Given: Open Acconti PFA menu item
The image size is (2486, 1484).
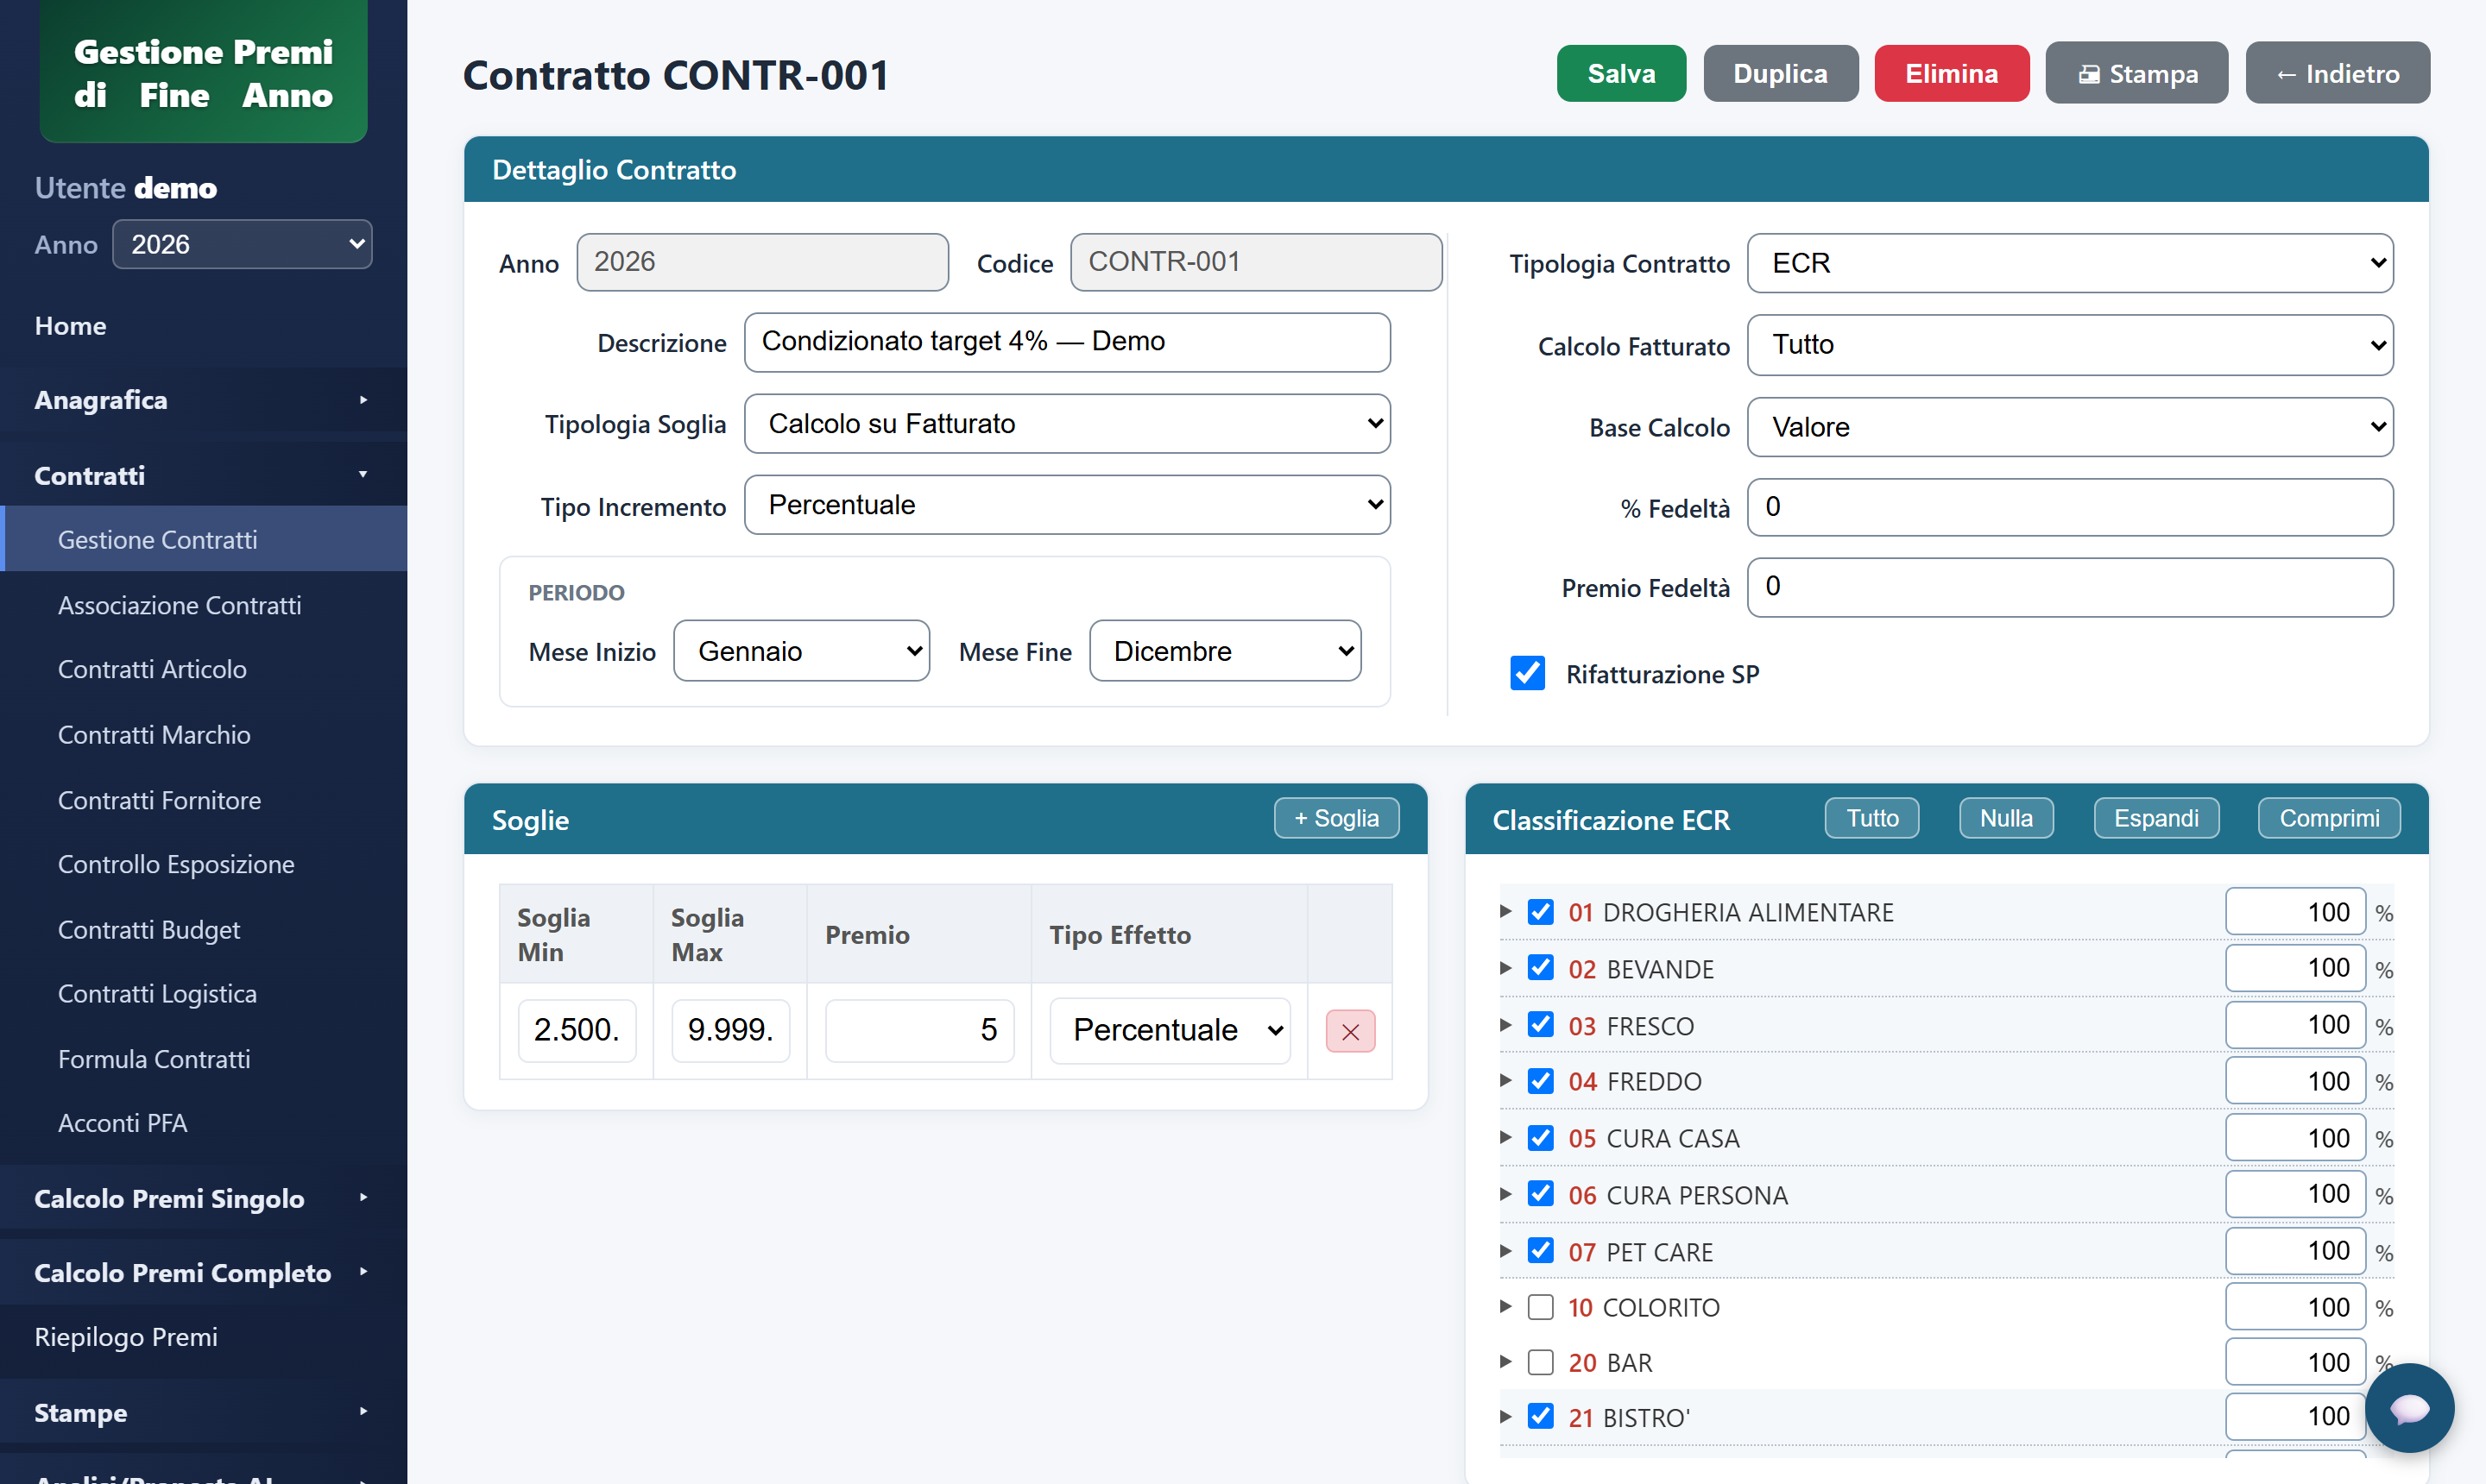Looking at the screenshot, I should [x=203, y=1123].
